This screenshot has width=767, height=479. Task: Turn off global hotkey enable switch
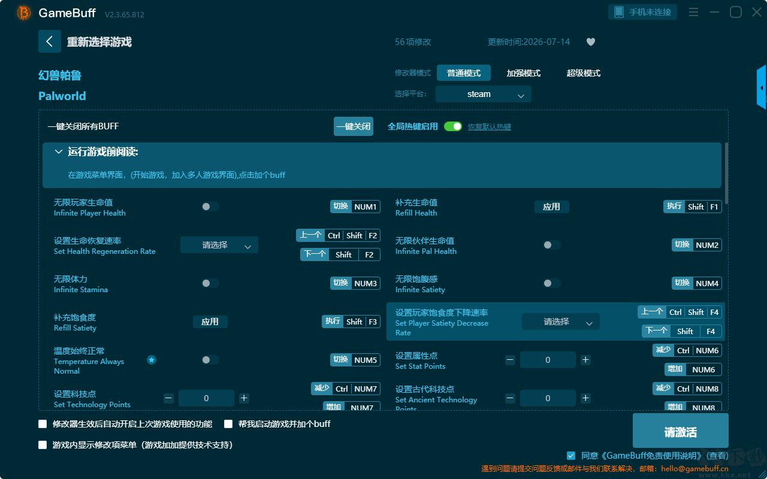453,126
